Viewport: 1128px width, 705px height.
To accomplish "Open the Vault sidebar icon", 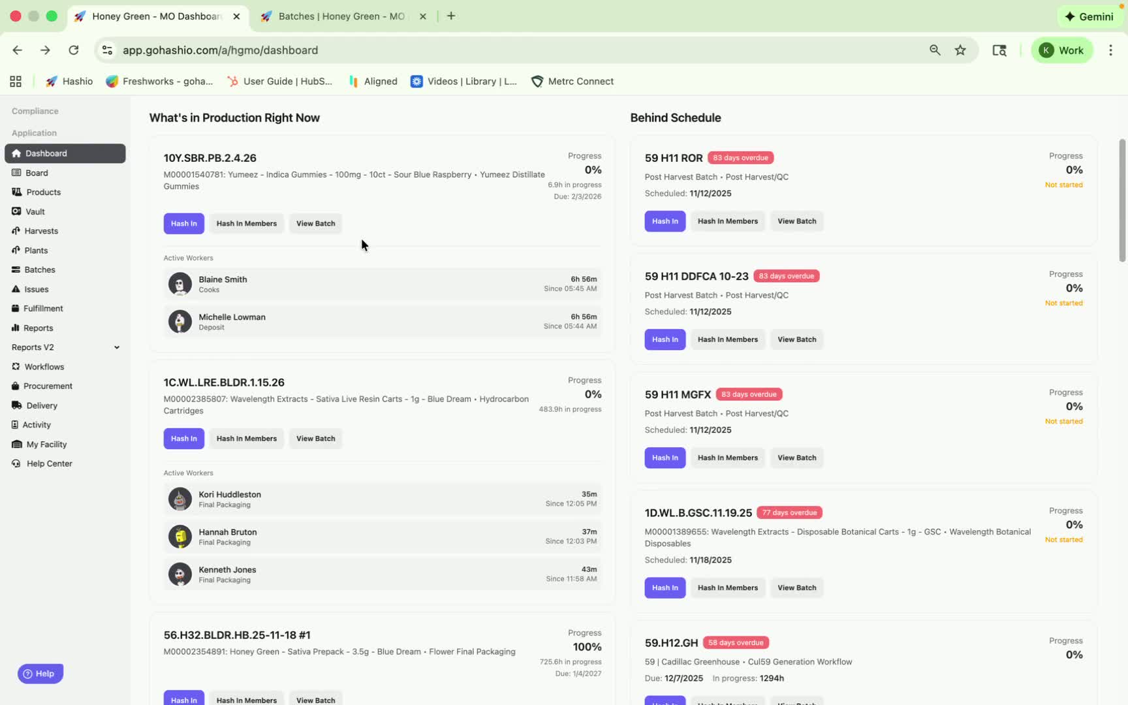I will pyautogui.click(x=16, y=211).
